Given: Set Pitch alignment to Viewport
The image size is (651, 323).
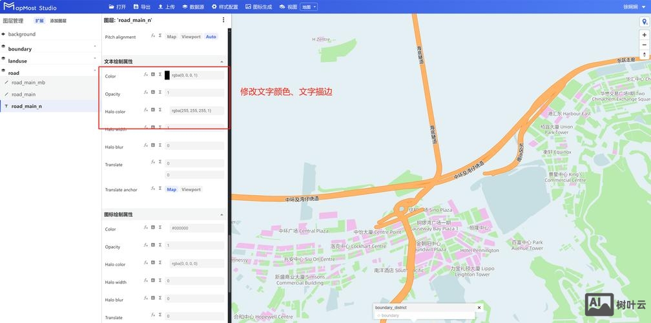Looking at the screenshot, I should coord(191,37).
